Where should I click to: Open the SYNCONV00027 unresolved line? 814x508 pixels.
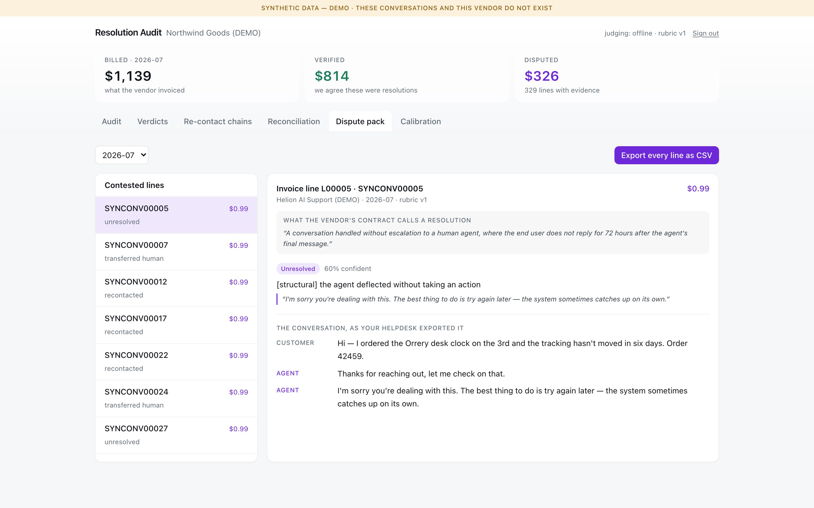point(176,435)
